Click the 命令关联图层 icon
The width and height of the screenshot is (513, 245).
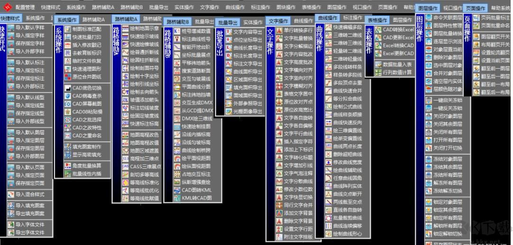click(428, 18)
